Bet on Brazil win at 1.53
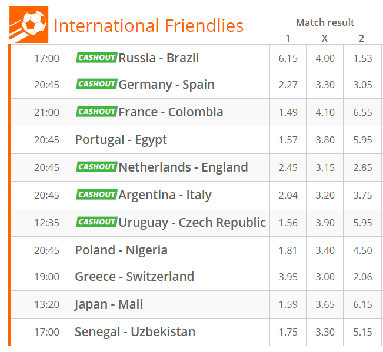 pos(362,58)
